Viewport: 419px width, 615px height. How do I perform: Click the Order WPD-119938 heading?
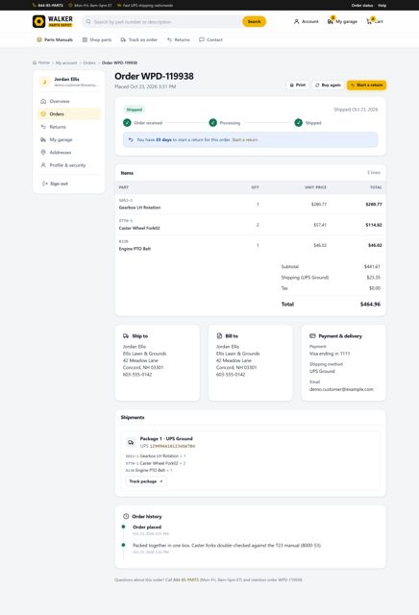tap(154, 76)
